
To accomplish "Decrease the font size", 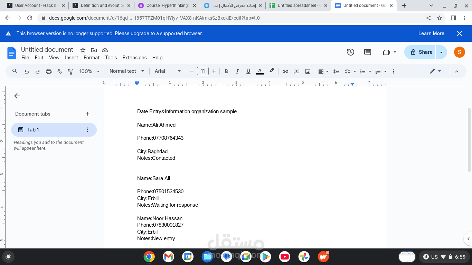I will pyautogui.click(x=192, y=71).
